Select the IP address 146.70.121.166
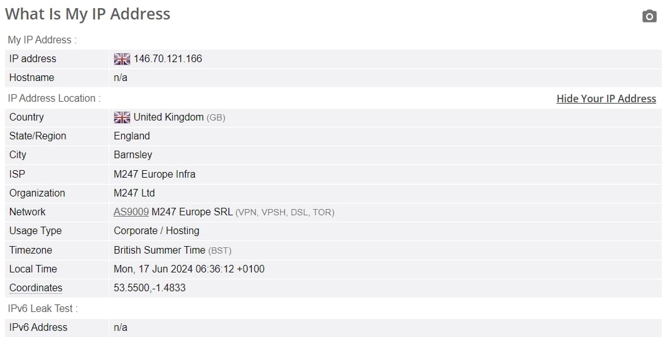The height and width of the screenshot is (344, 670). click(168, 59)
